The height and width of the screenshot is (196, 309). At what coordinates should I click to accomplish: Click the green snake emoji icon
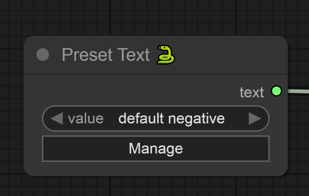(x=166, y=55)
